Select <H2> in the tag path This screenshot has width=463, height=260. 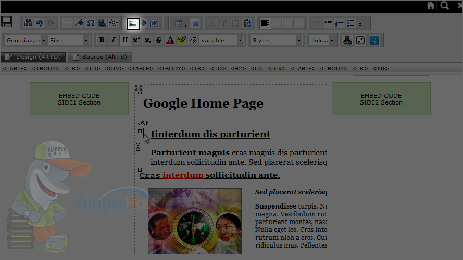[239, 69]
